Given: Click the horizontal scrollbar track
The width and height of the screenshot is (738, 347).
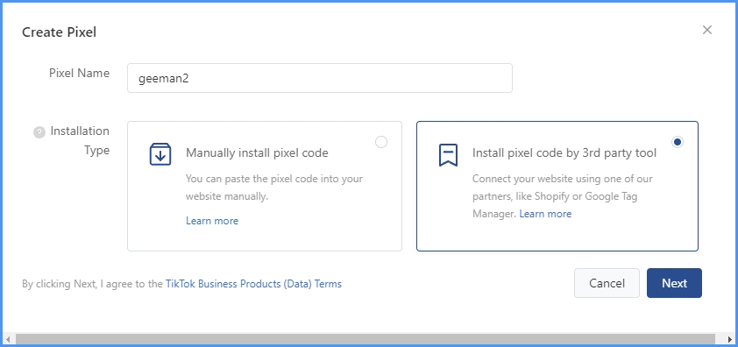Looking at the screenshot, I should click(365, 339).
